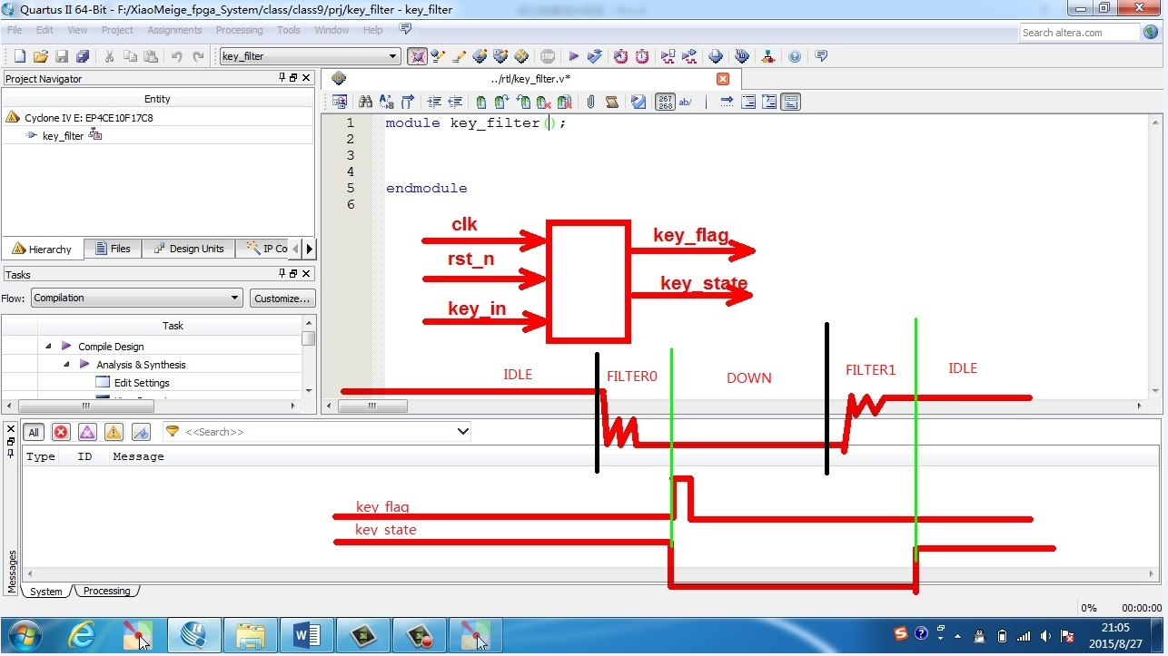Open the Programmer tool icon
The width and height of the screenshot is (1168, 656).
tap(768, 56)
